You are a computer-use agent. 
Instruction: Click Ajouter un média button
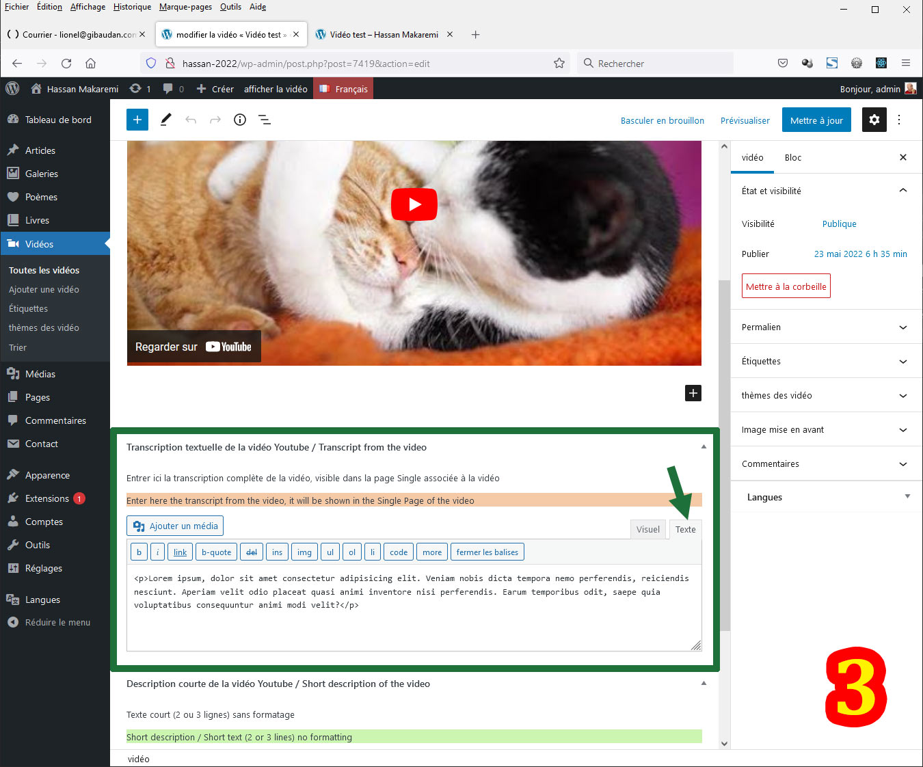click(175, 526)
